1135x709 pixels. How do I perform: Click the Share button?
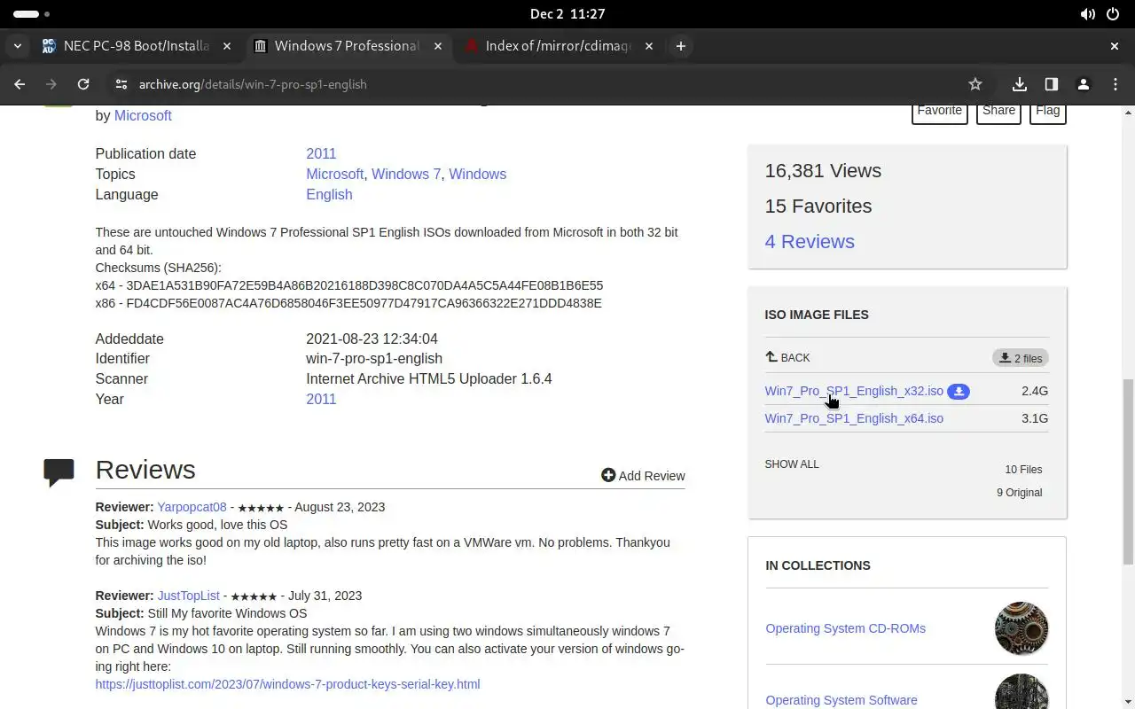tap(998, 112)
